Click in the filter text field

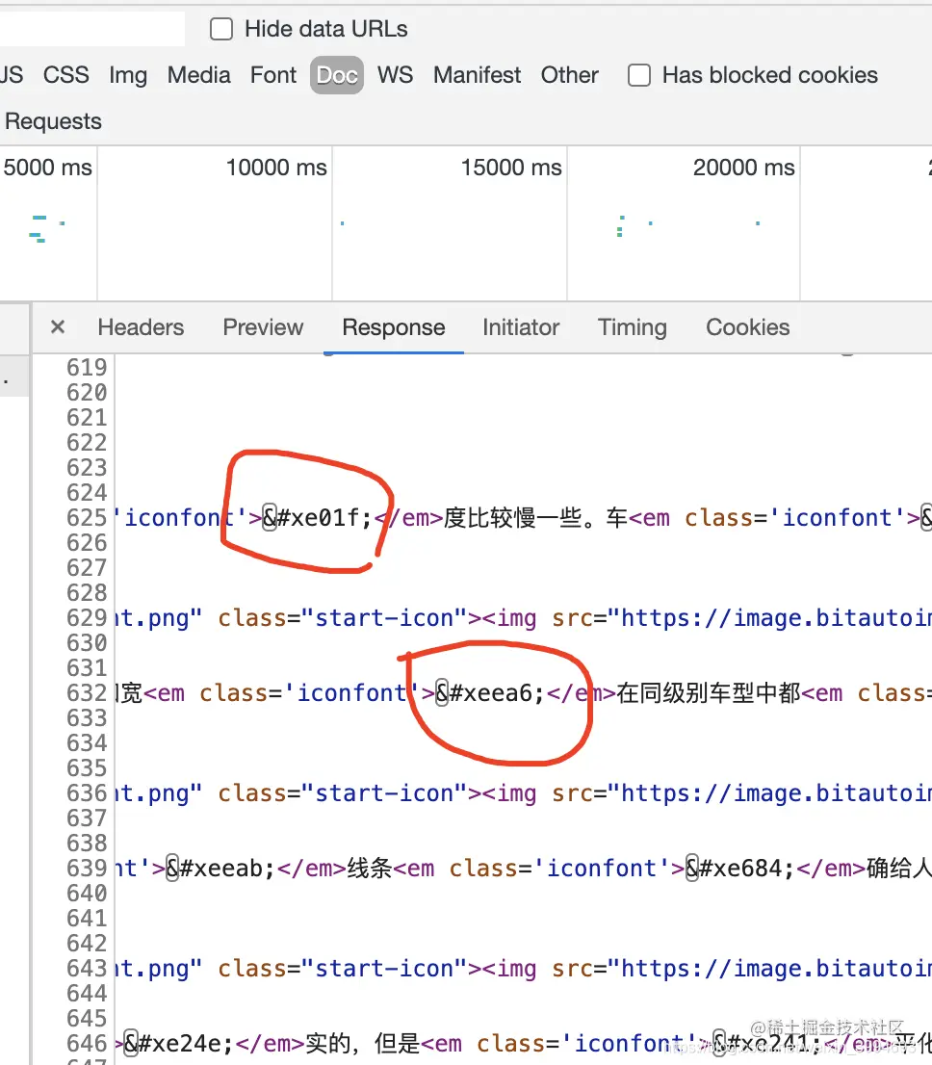coord(91,29)
